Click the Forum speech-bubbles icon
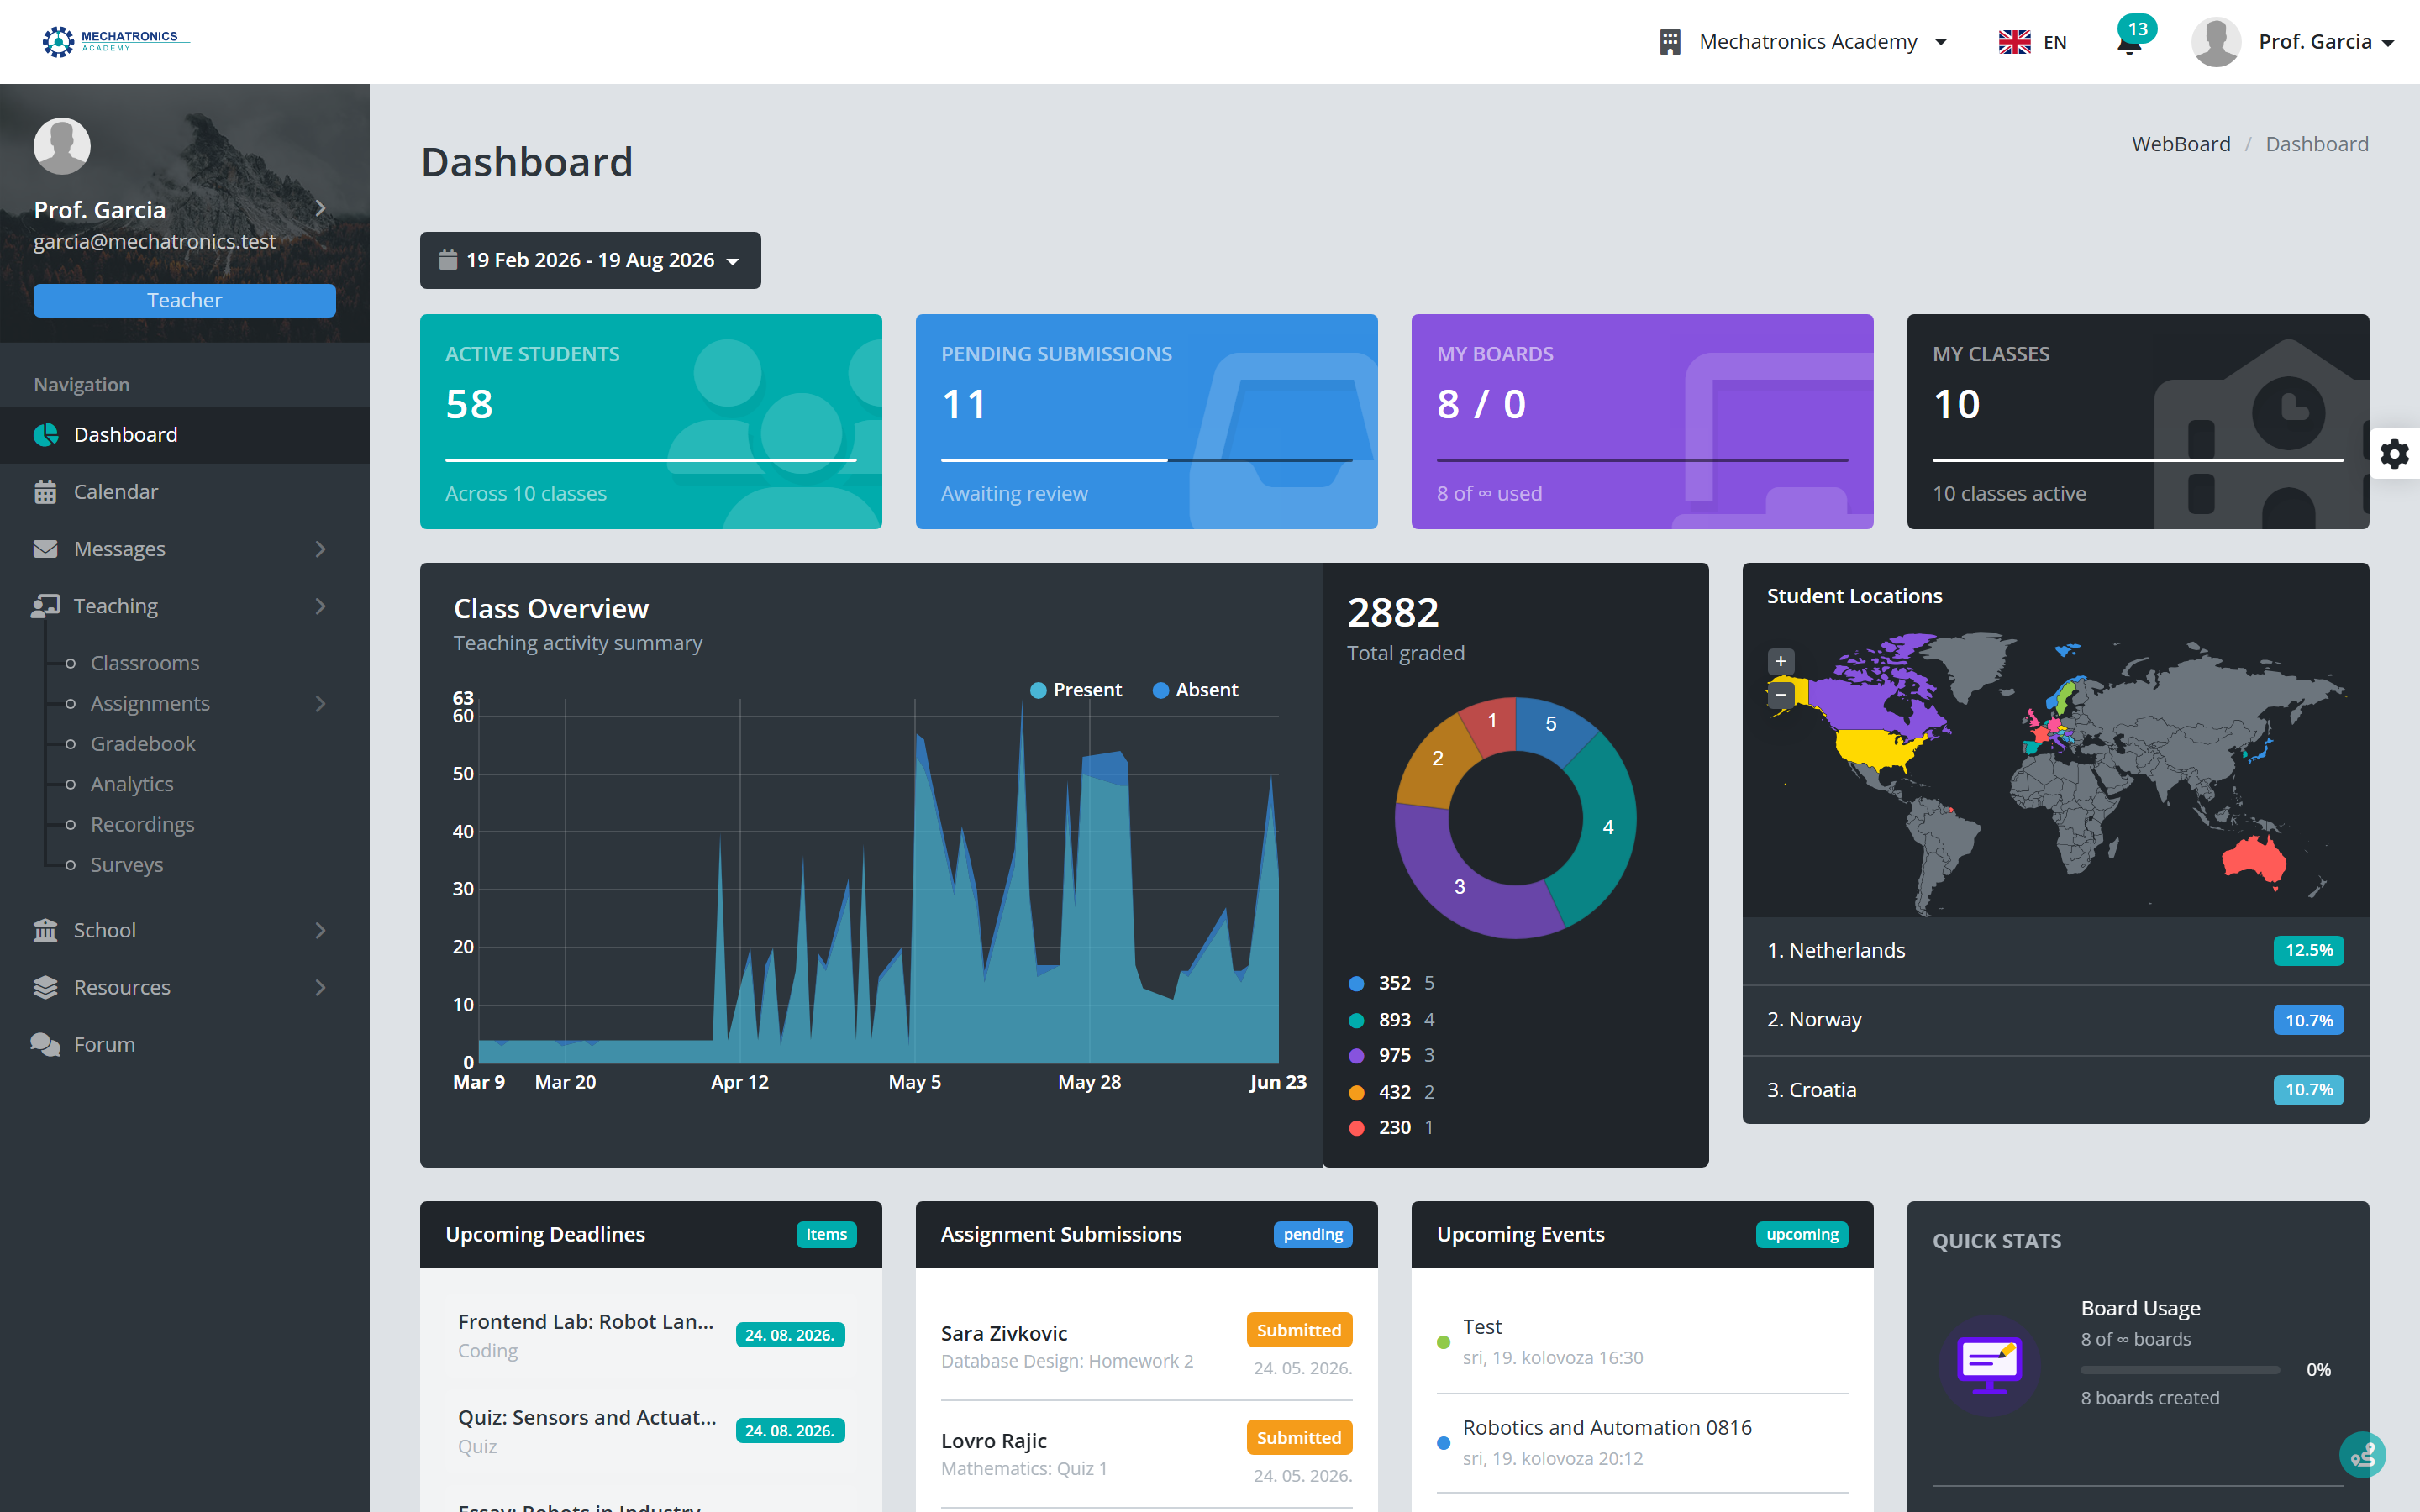Screen dimensions: 2420x1512 click(45, 1044)
